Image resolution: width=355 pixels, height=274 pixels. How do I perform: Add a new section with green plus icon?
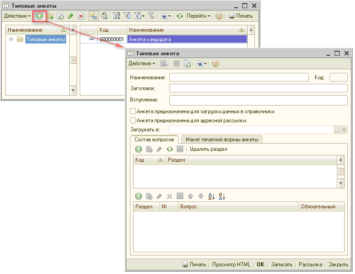139,149
